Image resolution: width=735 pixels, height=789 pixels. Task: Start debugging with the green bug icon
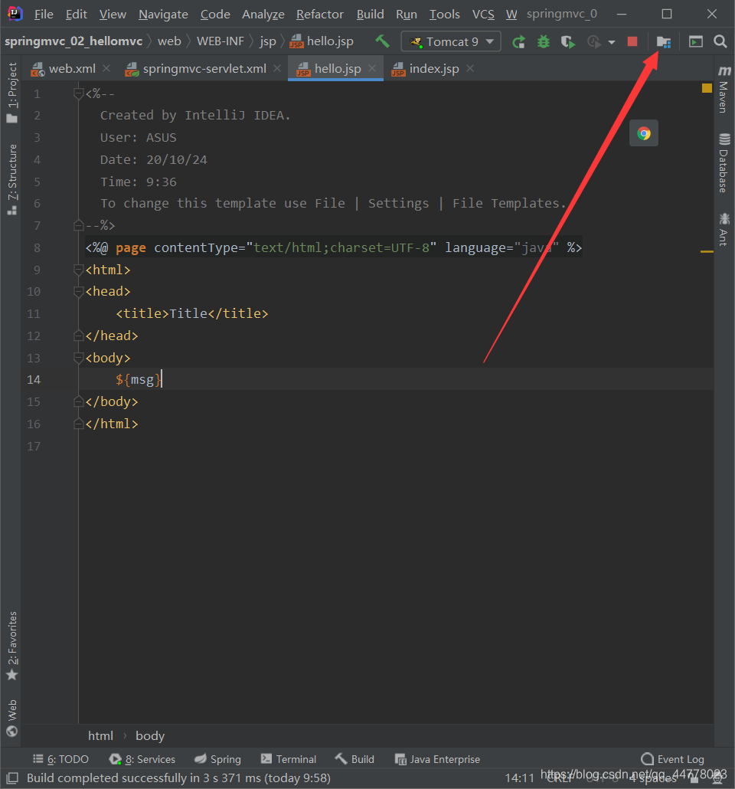[544, 42]
